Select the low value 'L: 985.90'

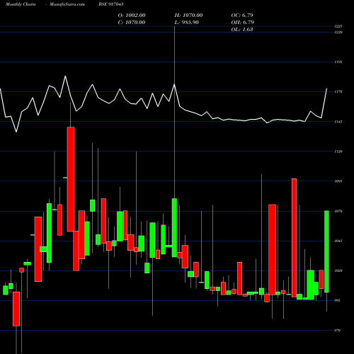(x=187, y=23)
